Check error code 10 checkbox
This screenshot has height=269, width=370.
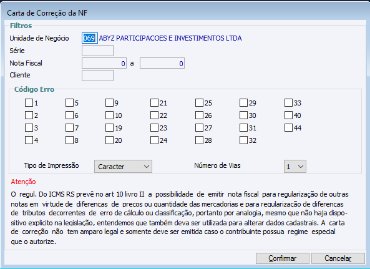109,115
